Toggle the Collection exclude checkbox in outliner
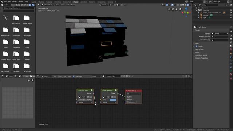The image size is (233, 131). (199, 10)
